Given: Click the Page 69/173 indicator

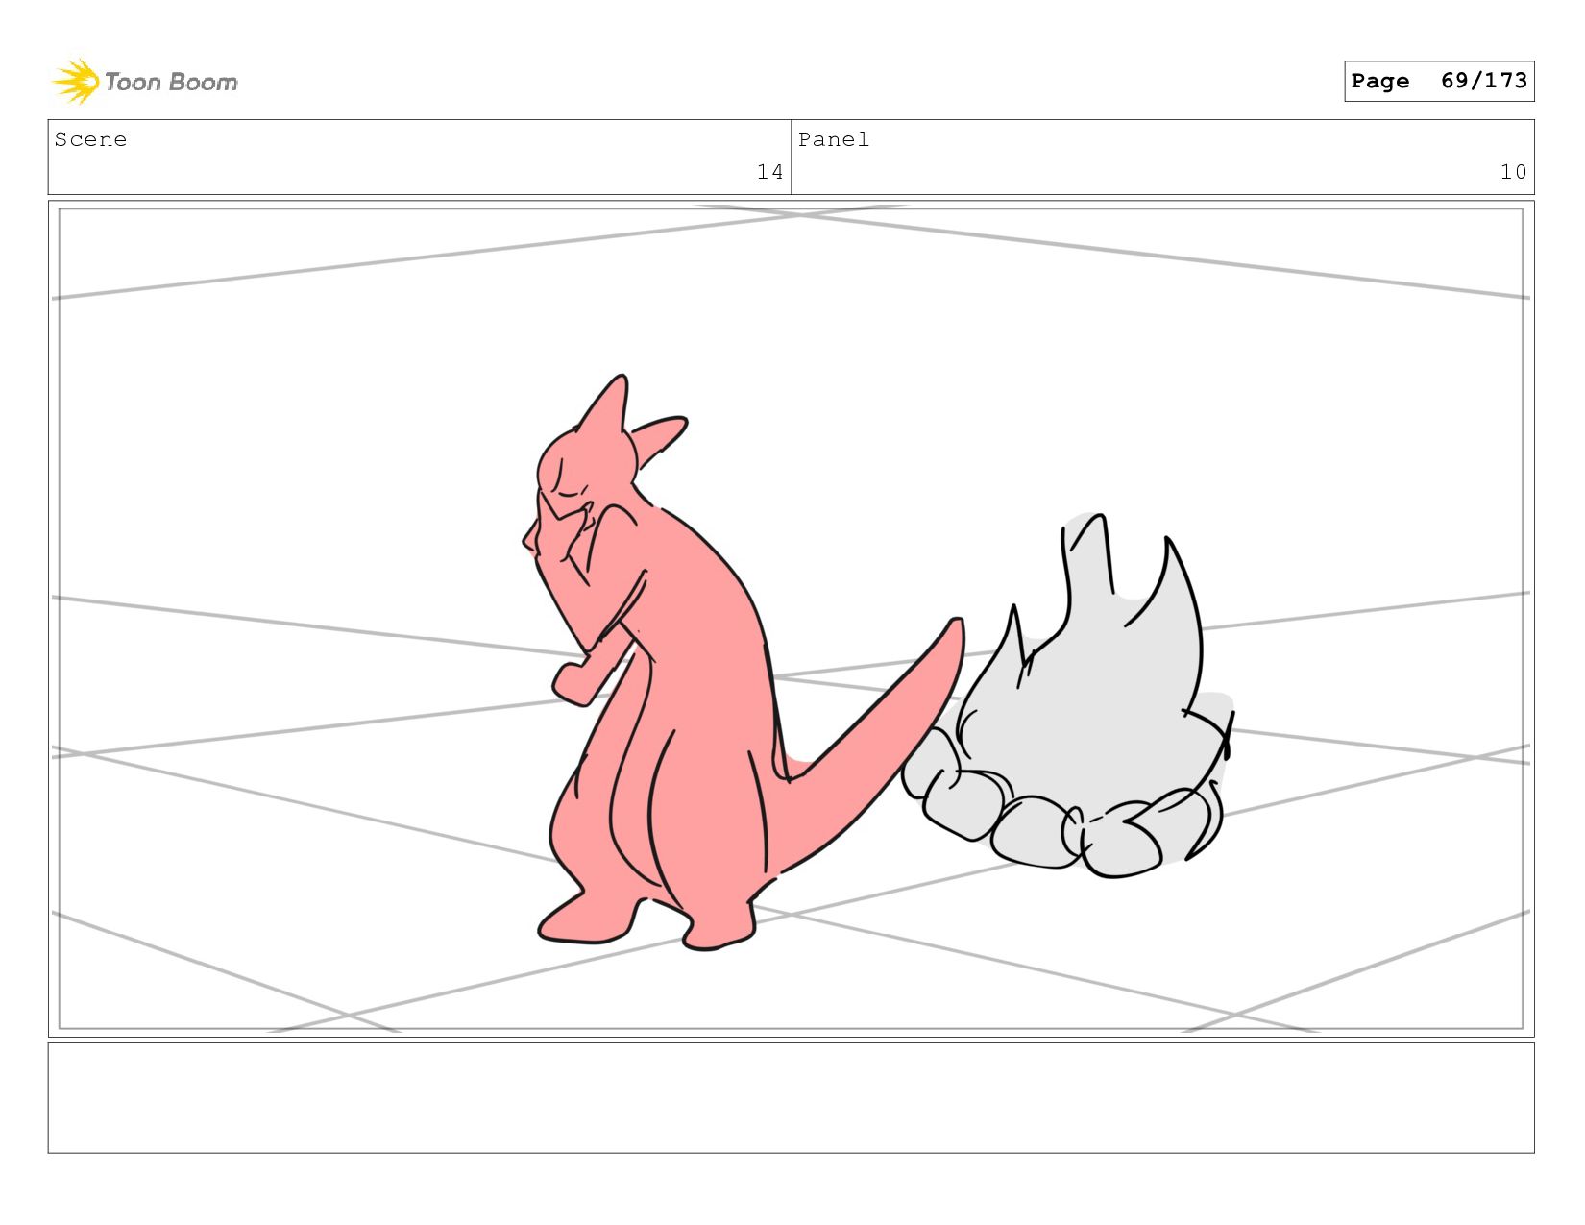Looking at the screenshot, I should pos(1439,81).
